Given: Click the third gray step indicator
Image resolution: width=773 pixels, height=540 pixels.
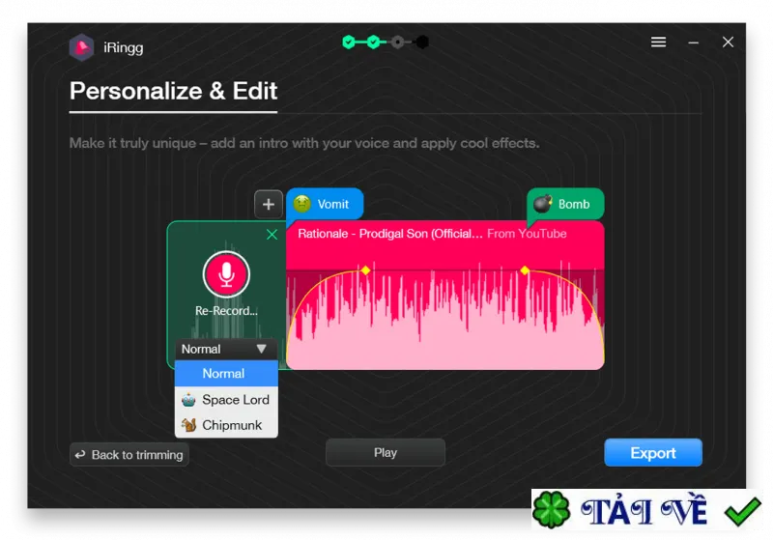Looking at the screenshot, I should pos(398,42).
